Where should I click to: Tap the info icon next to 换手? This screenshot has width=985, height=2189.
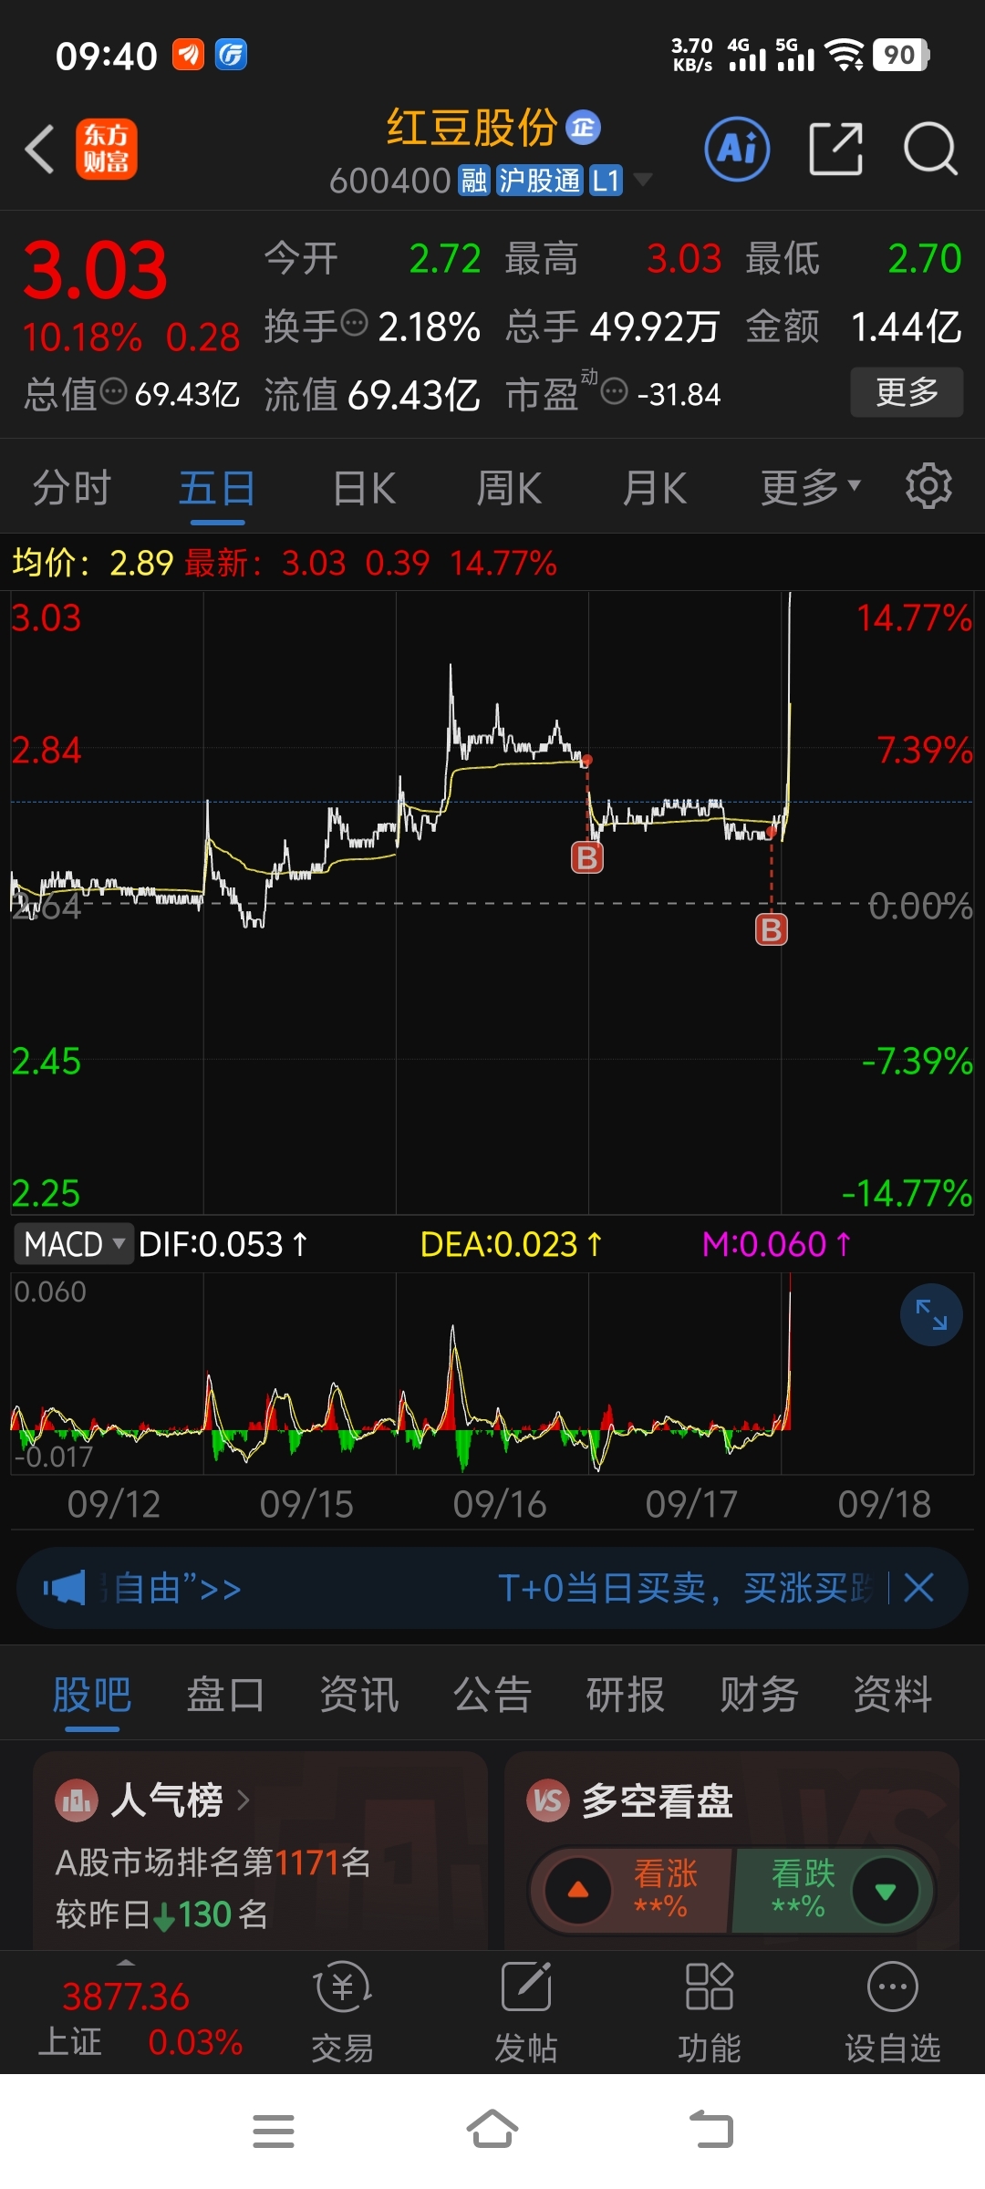point(354,323)
